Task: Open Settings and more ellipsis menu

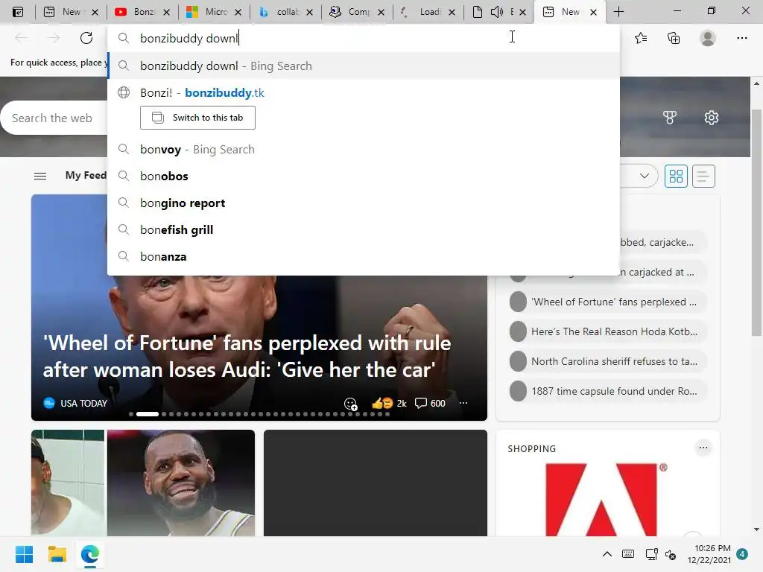Action: (741, 38)
